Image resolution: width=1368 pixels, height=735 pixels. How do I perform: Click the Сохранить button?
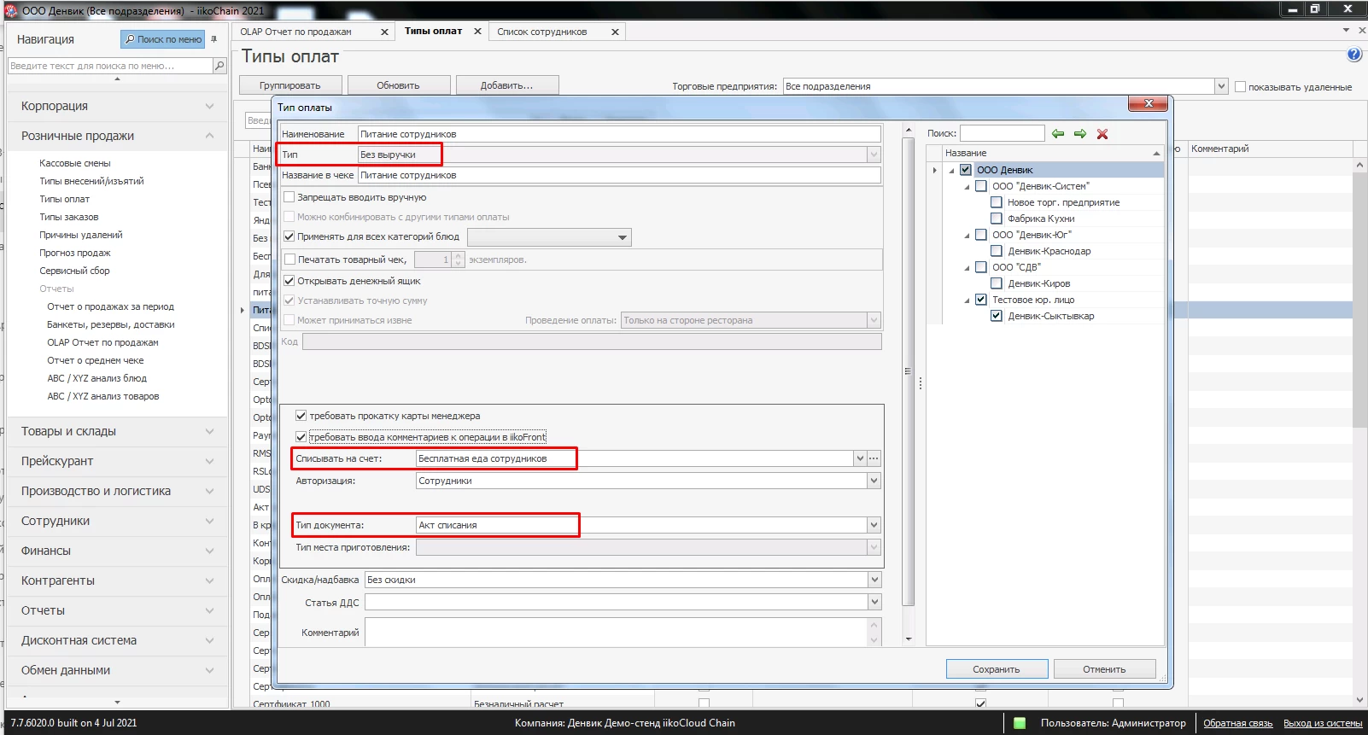click(996, 669)
